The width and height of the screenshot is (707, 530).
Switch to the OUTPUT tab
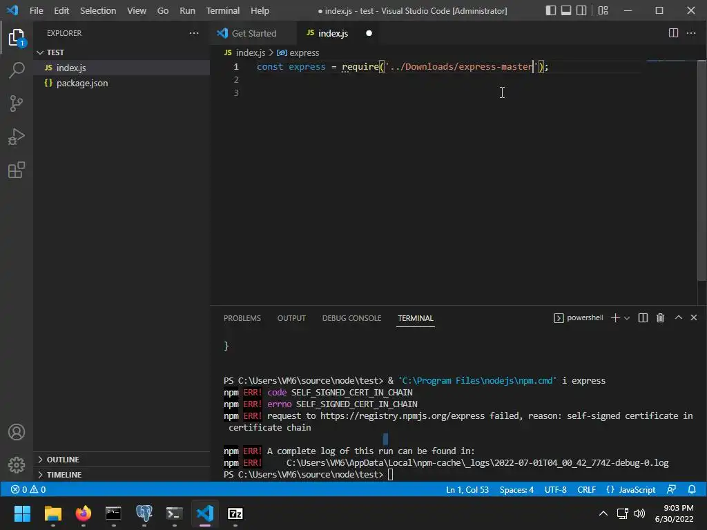click(291, 318)
